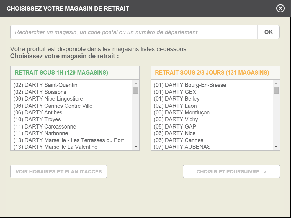Pick DARTY Marseille - Les Terrasses du Port

(x=69, y=140)
